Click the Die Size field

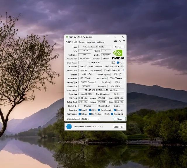click(106, 55)
